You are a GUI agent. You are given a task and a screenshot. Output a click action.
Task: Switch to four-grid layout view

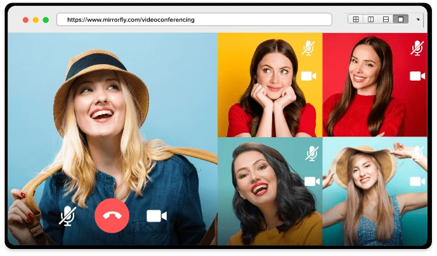click(356, 19)
